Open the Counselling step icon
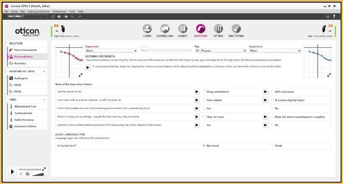Viewport: 343px width, 184px height. [x=165, y=29]
